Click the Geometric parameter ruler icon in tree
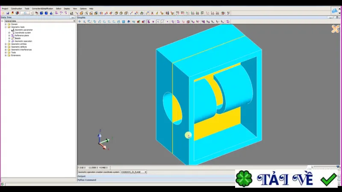 click(x=13, y=30)
